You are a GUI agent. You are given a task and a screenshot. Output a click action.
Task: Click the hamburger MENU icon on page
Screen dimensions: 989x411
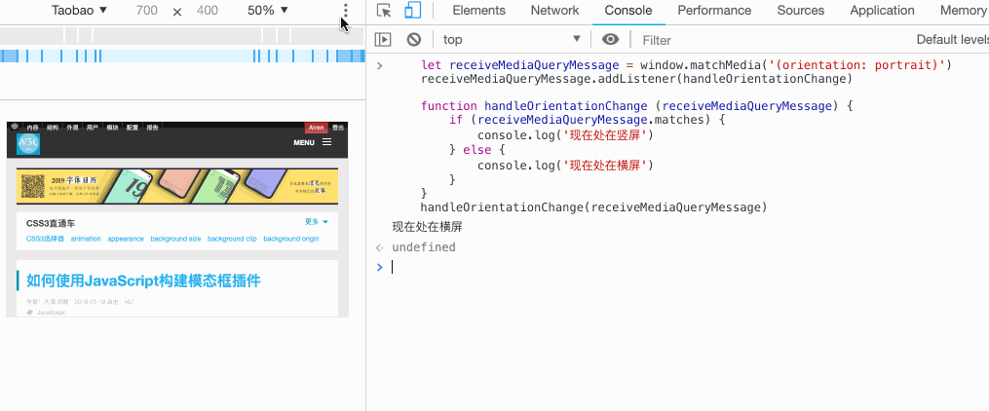click(x=326, y=142)
